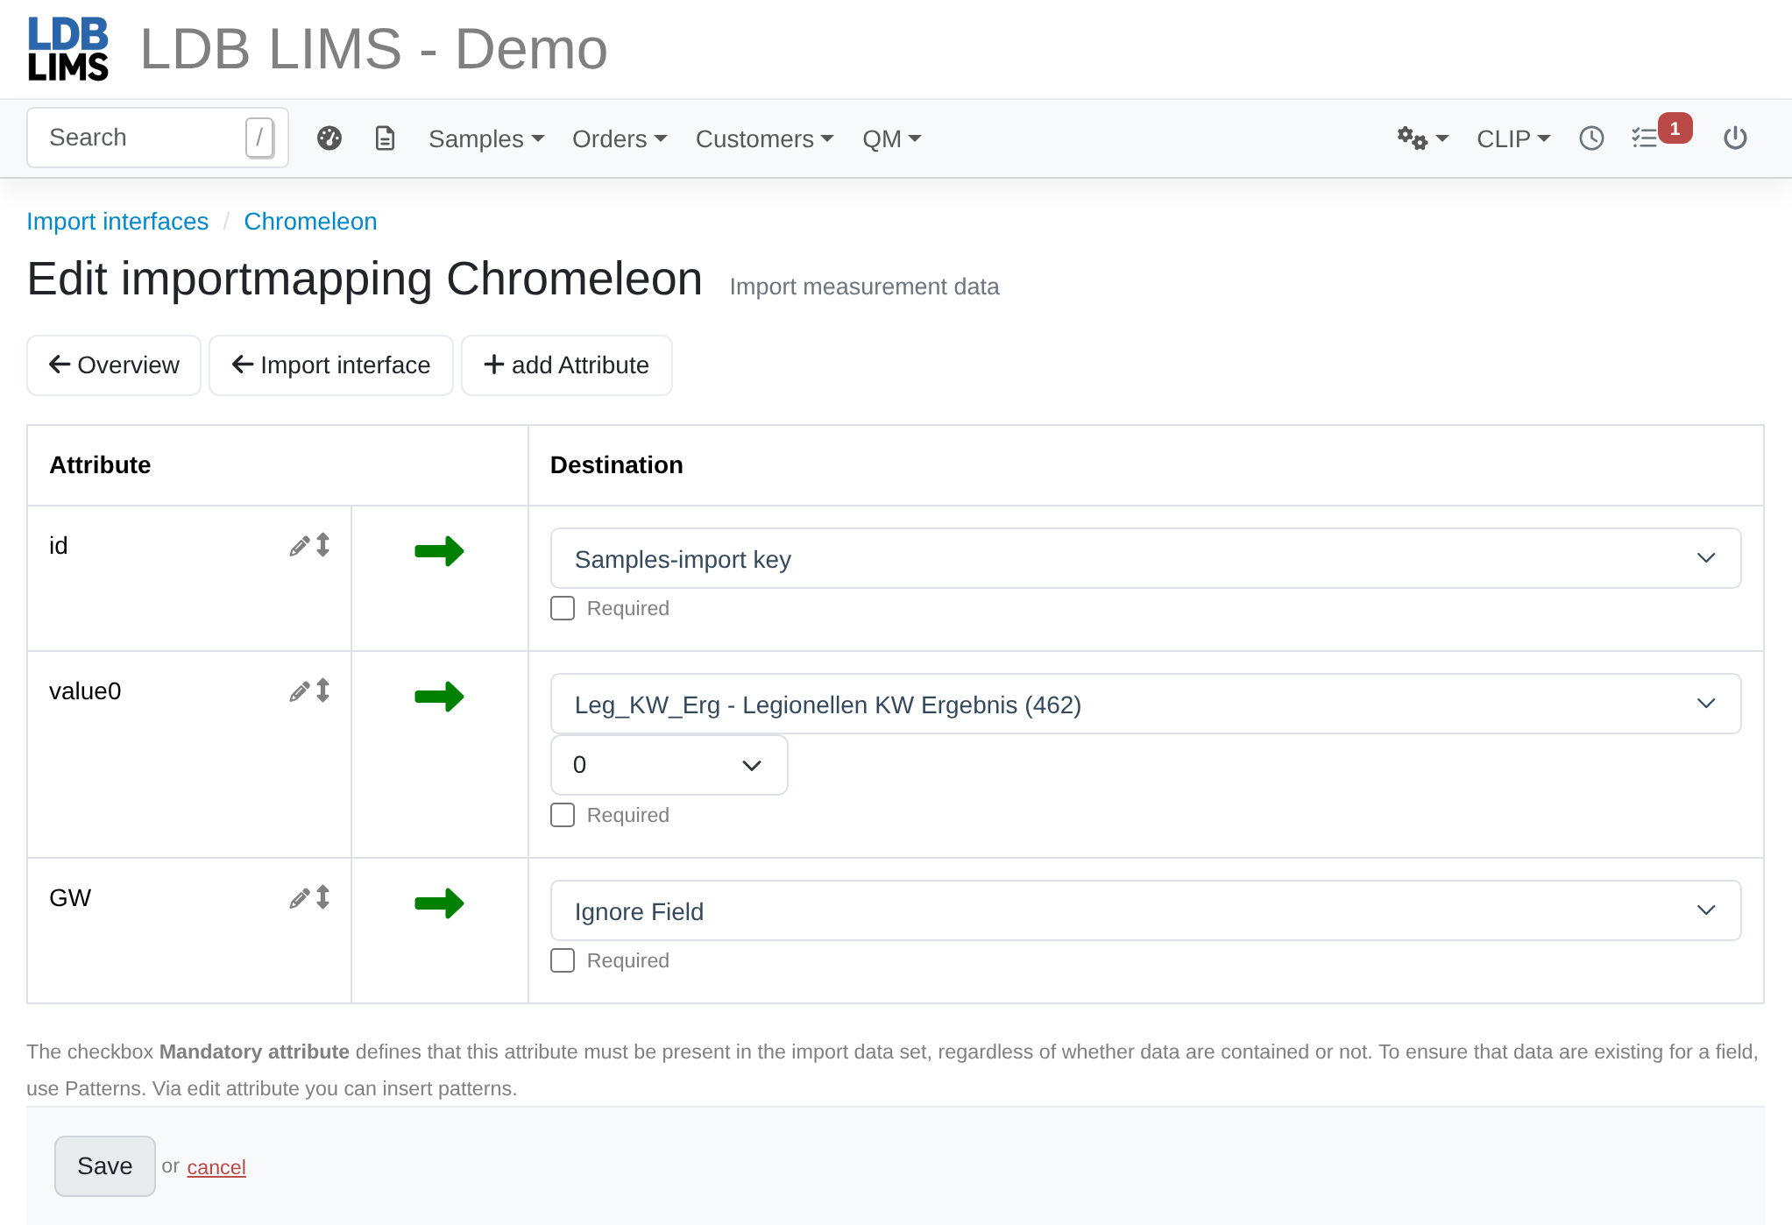The height and width of the screenshot is (1225, 1792).
Task: Click the GW attribute name
Action: tap(70, 898)
